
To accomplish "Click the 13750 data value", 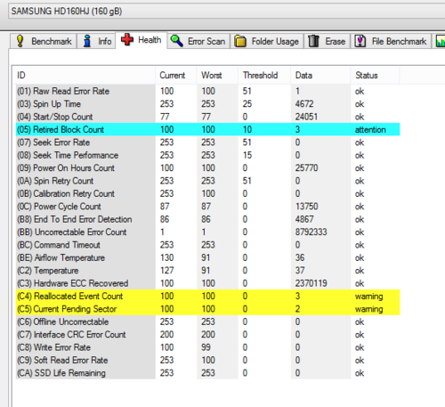I will (306, 207).
